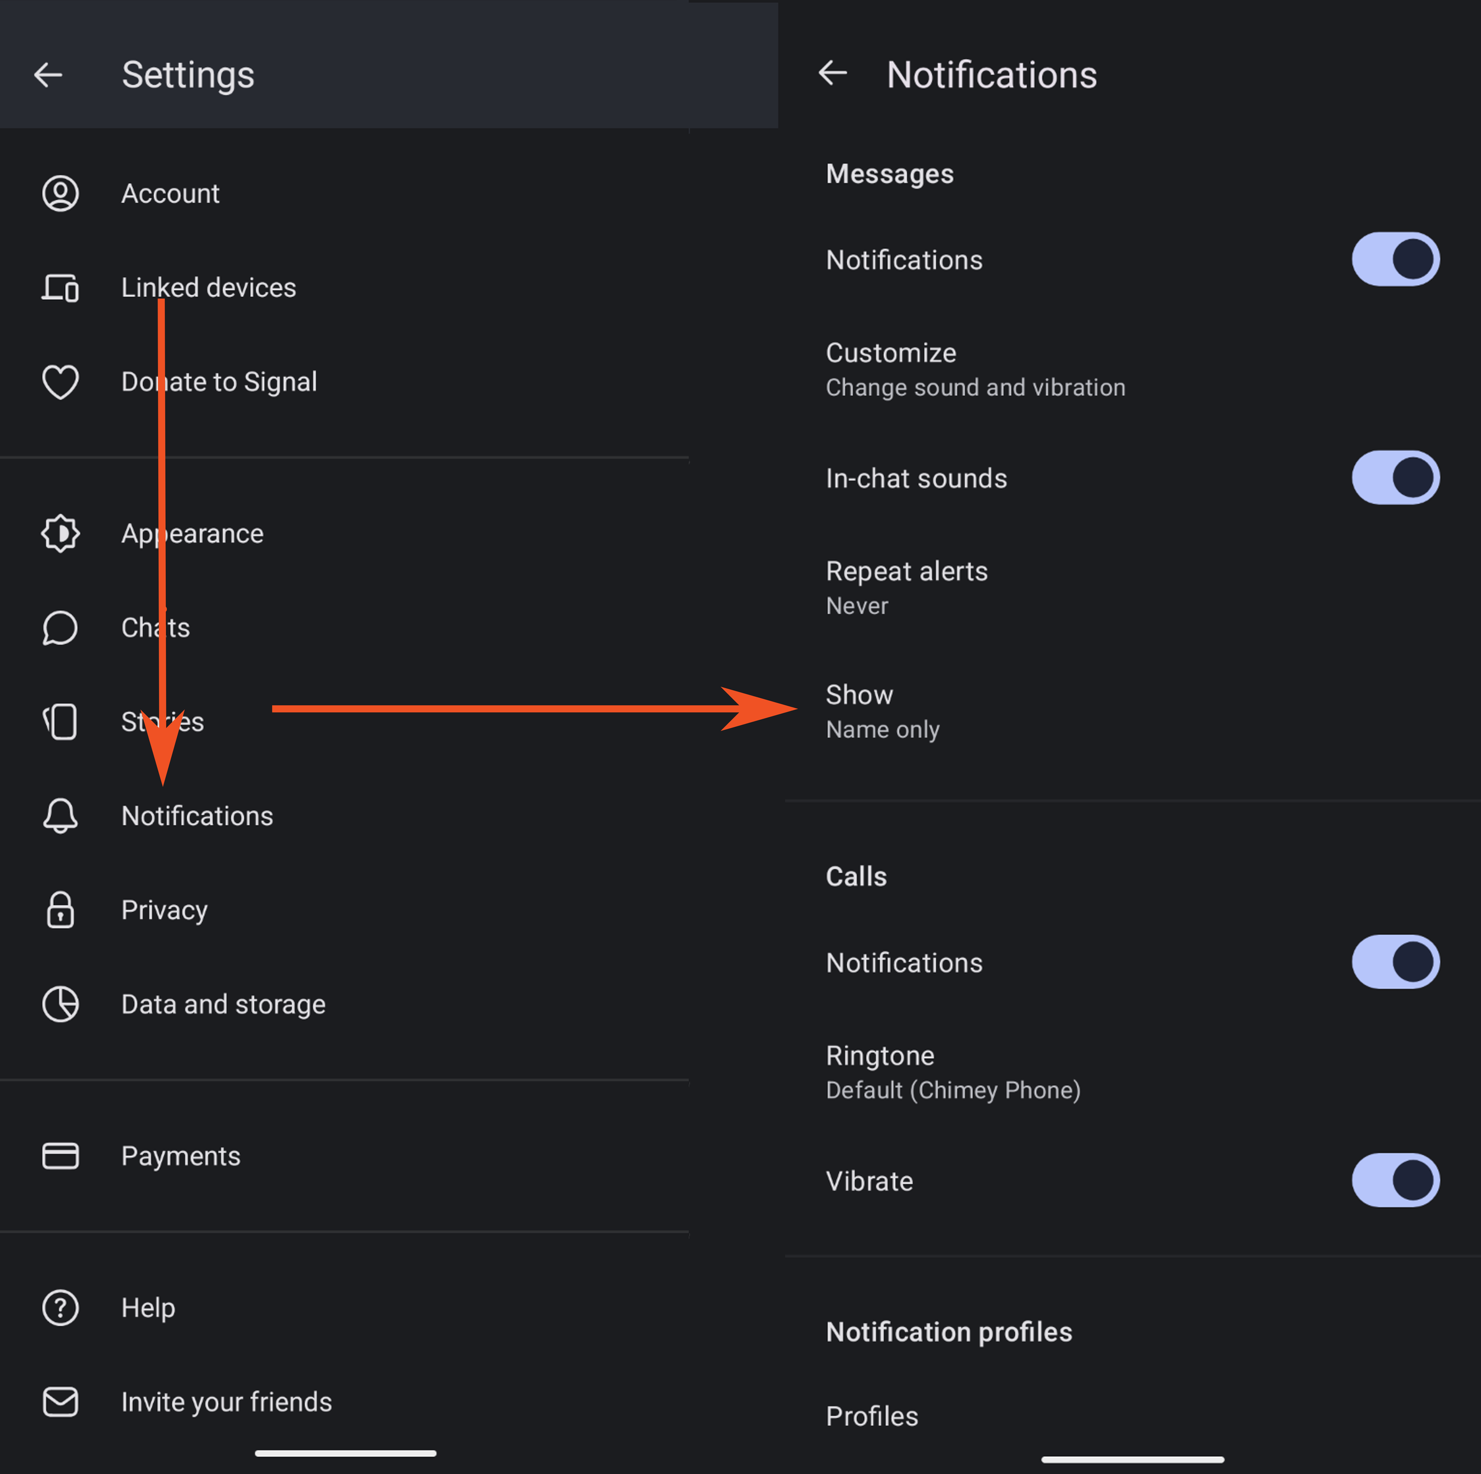Disable Notifications under Messages
Image resolution: width=1481 pixels, height=1474 pixels.
[1395, 259]
